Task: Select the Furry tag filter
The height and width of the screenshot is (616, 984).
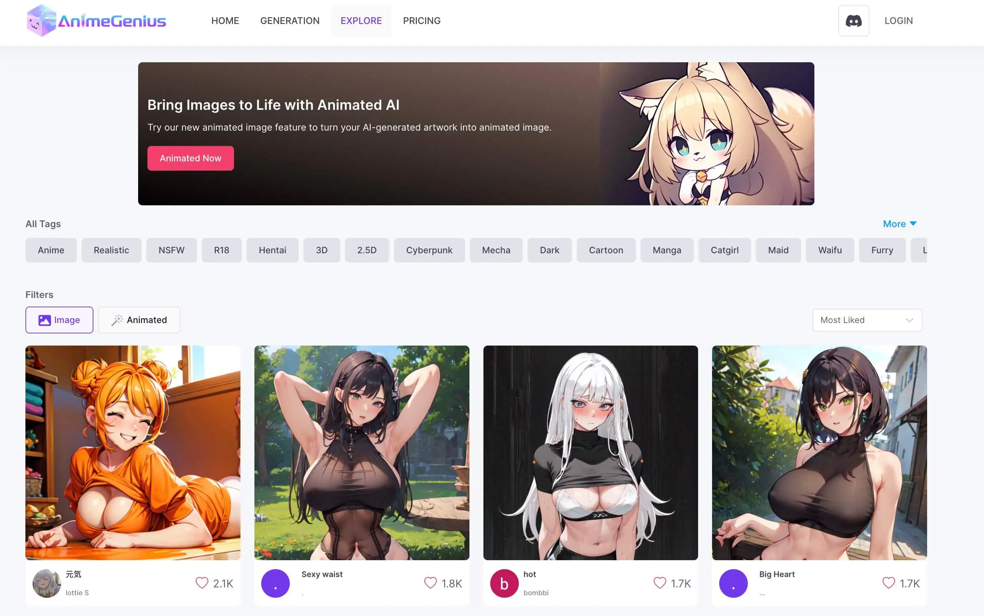Action: point(882,250)
